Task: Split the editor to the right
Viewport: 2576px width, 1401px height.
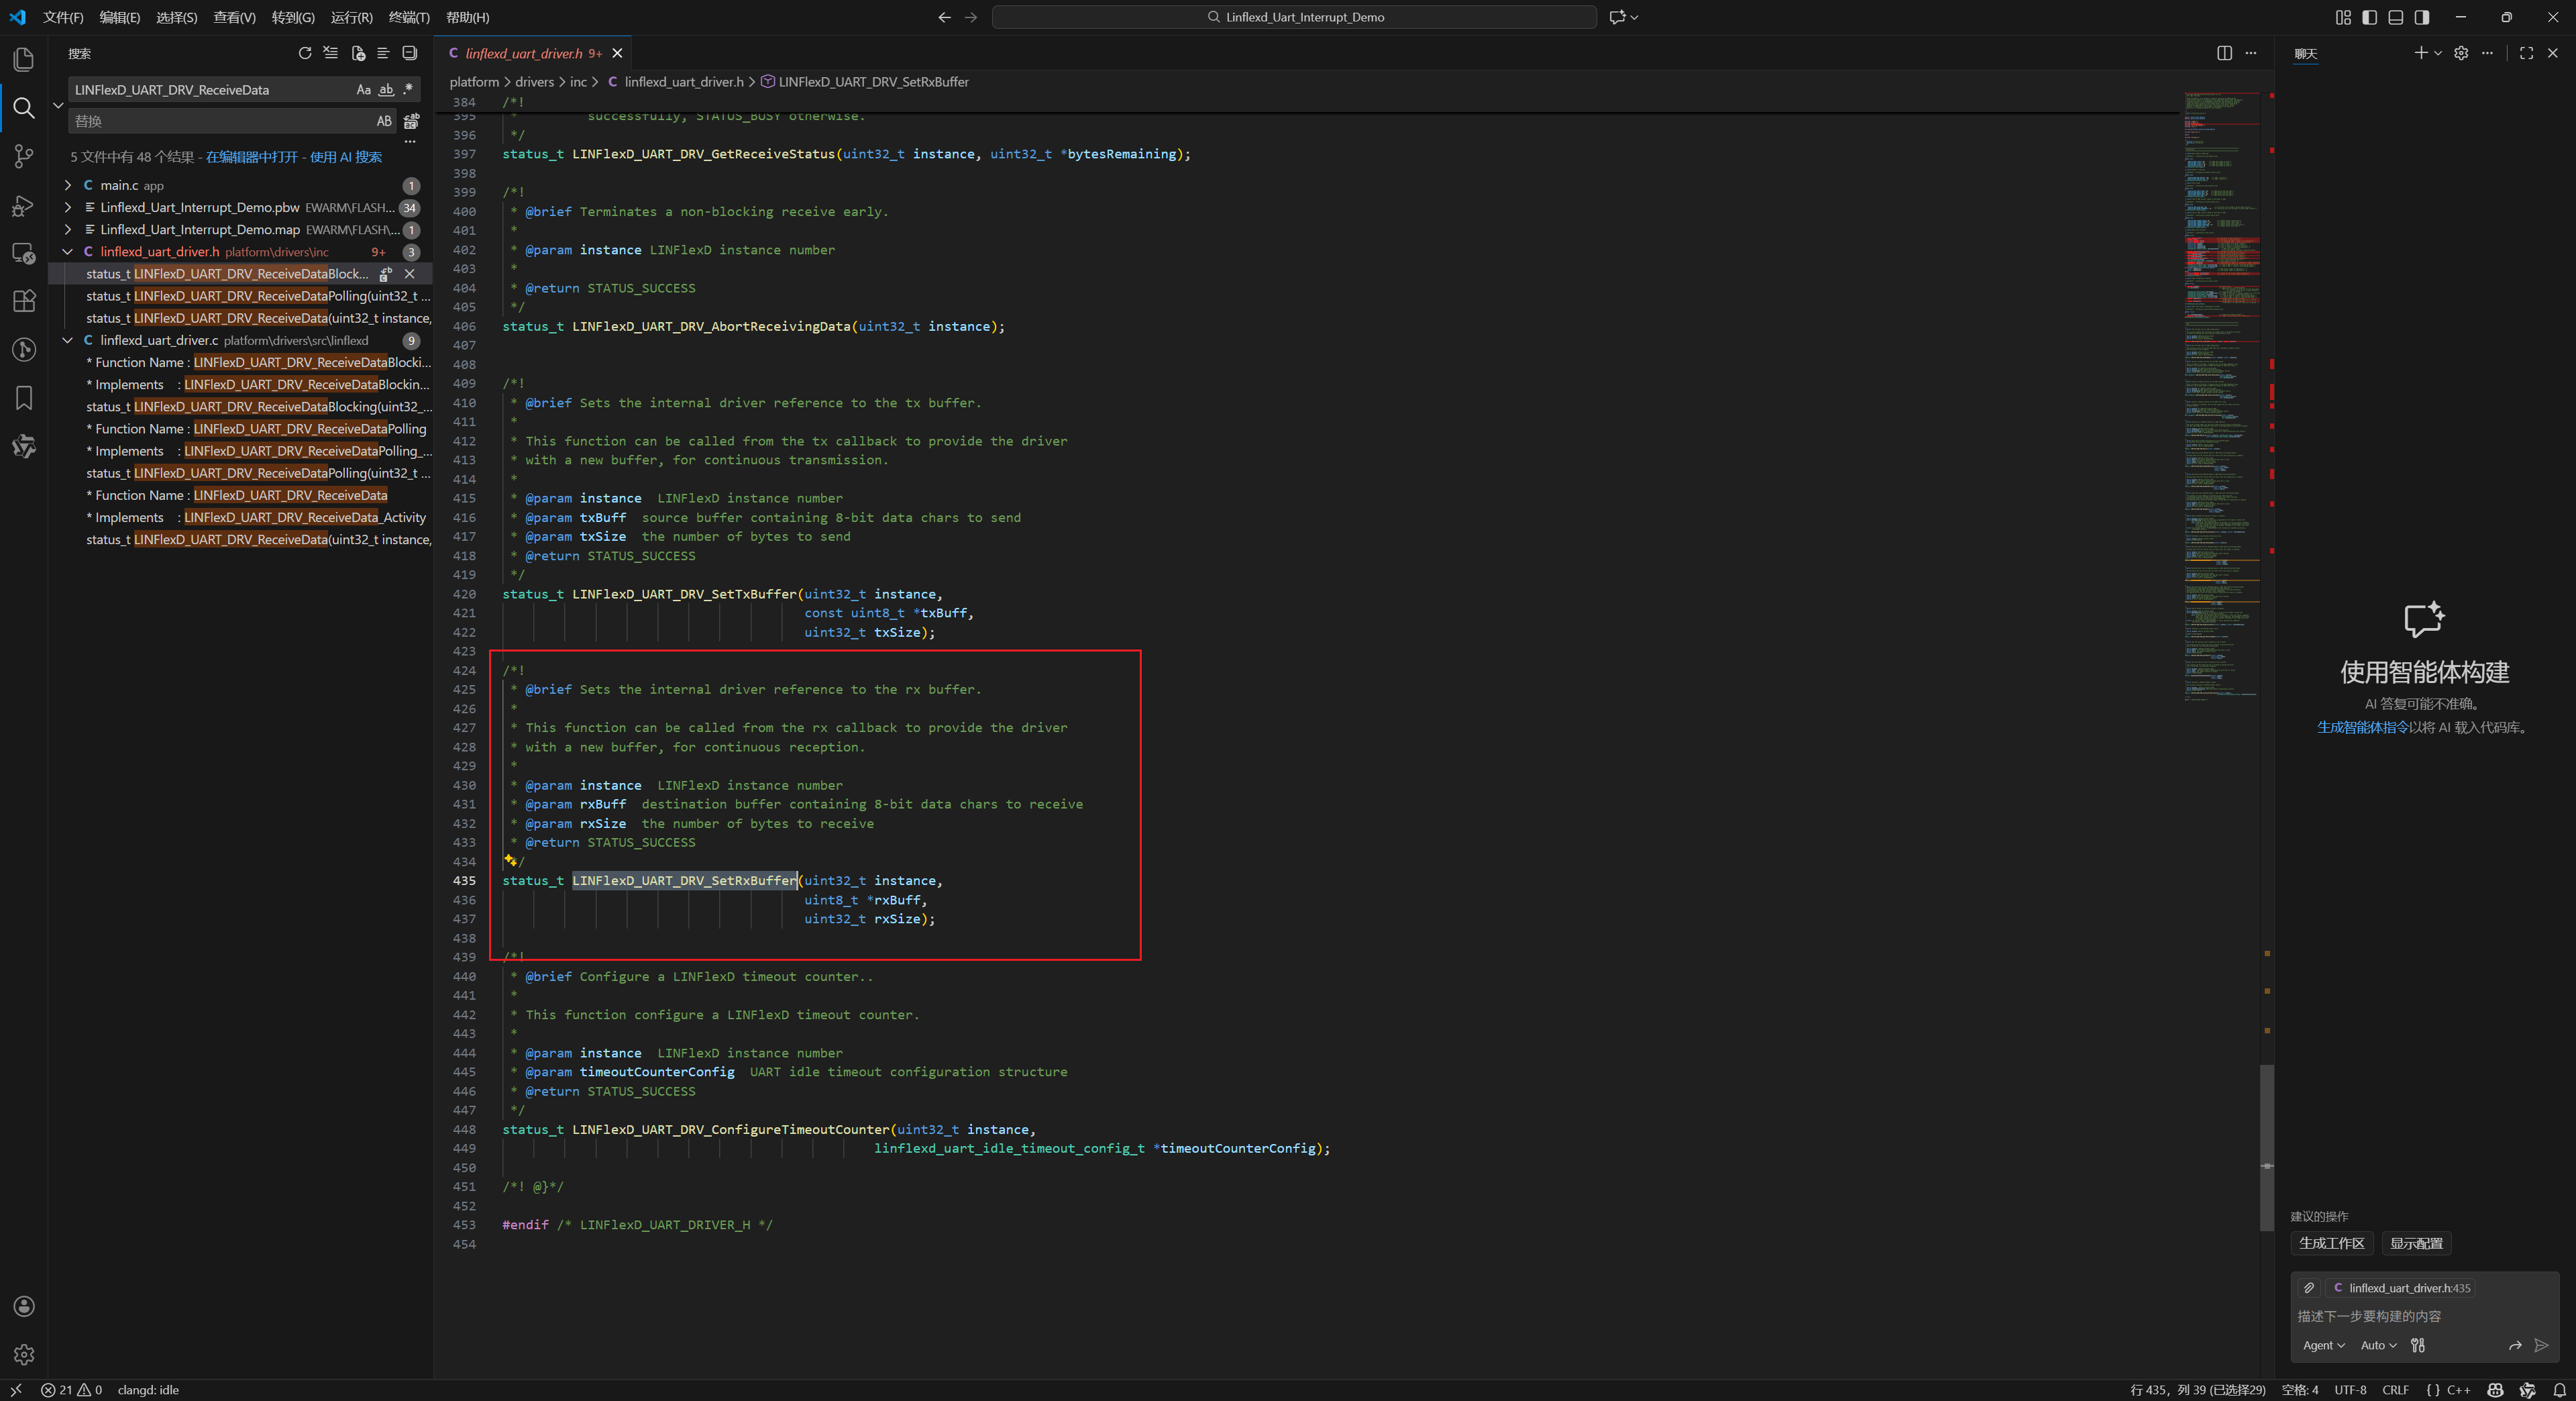Action: tap(2224, 53)
